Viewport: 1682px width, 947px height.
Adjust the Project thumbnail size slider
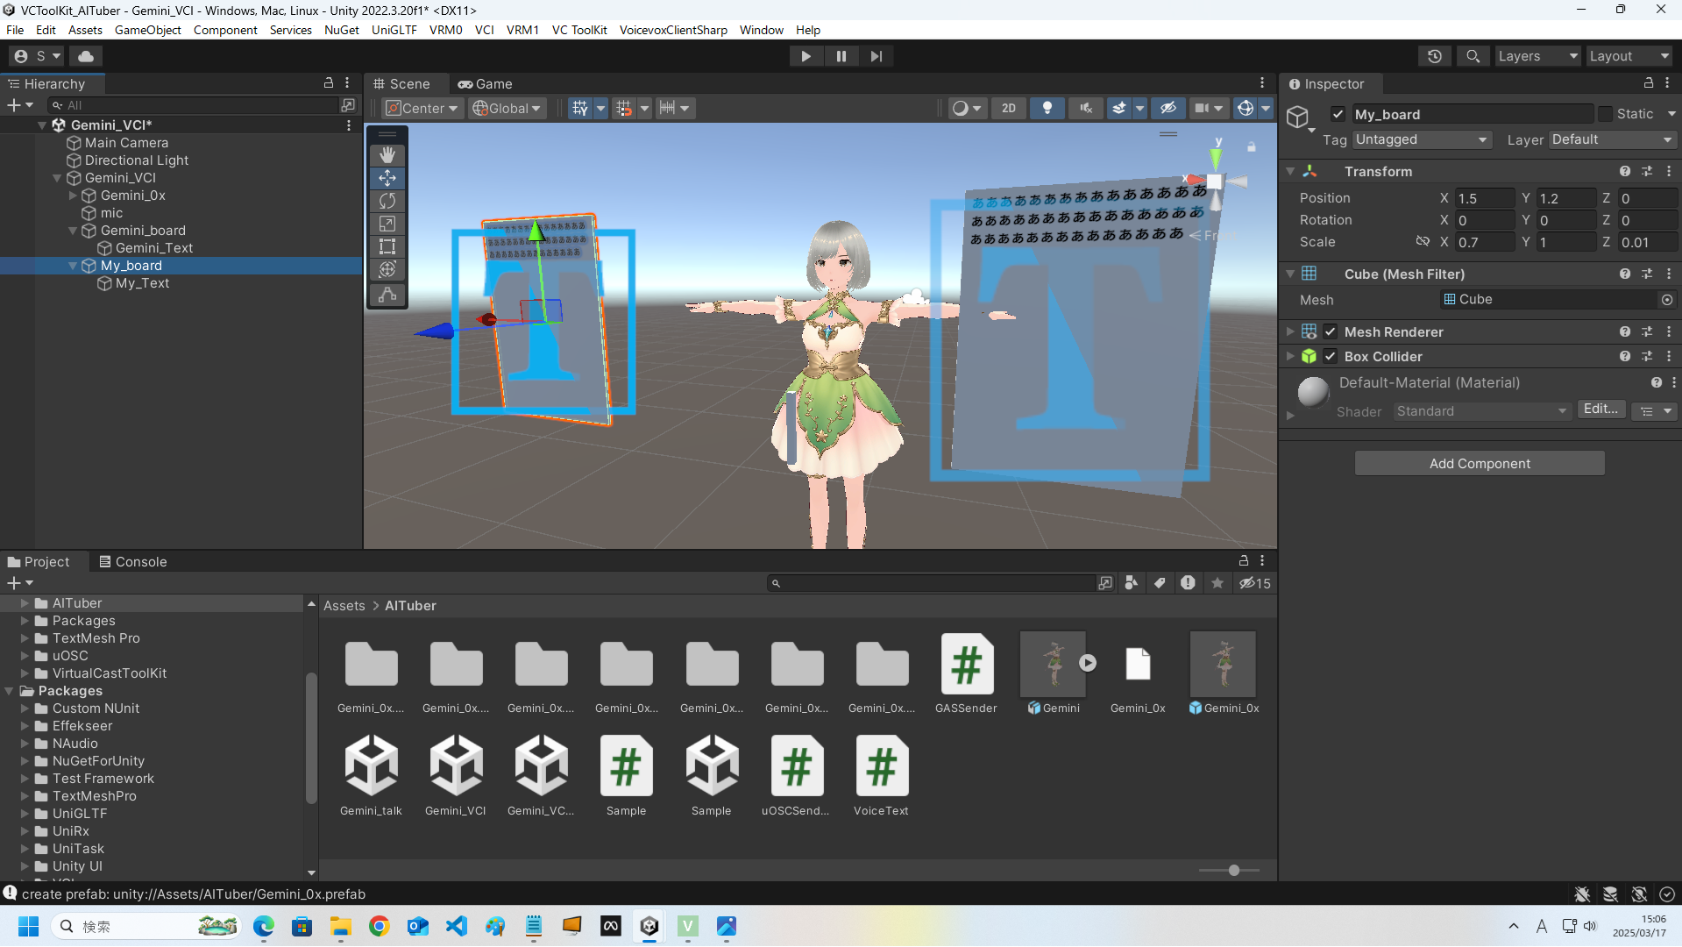(1233, 871)
